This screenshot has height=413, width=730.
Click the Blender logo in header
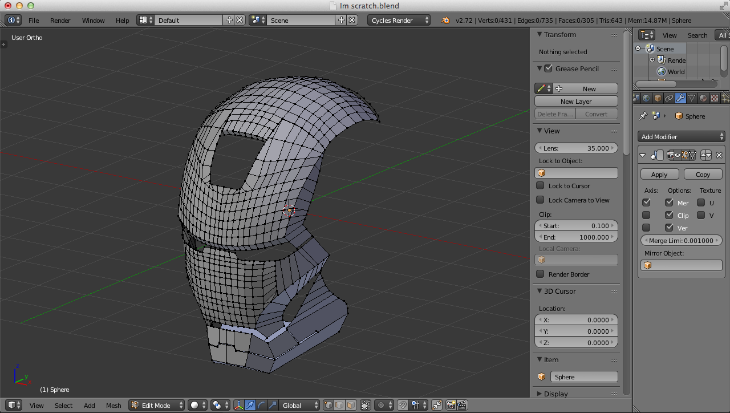click(x=445, y=20)
